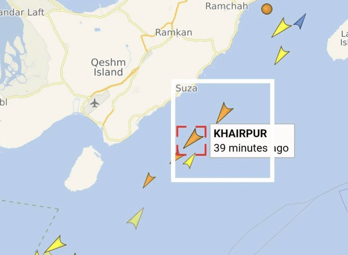Select the KHAIRPUR ship marker inside red brackets

coord(193,139)
